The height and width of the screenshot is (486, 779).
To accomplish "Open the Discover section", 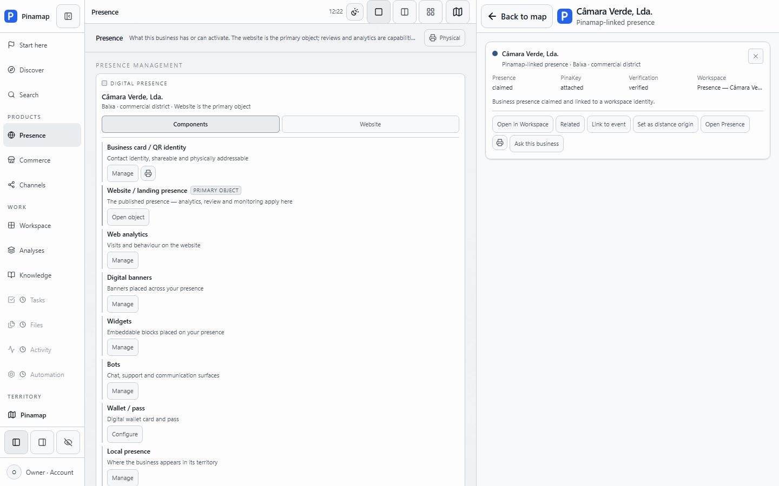I will click(42, 70).
